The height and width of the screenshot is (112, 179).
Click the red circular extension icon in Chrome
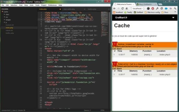point(153,8)
